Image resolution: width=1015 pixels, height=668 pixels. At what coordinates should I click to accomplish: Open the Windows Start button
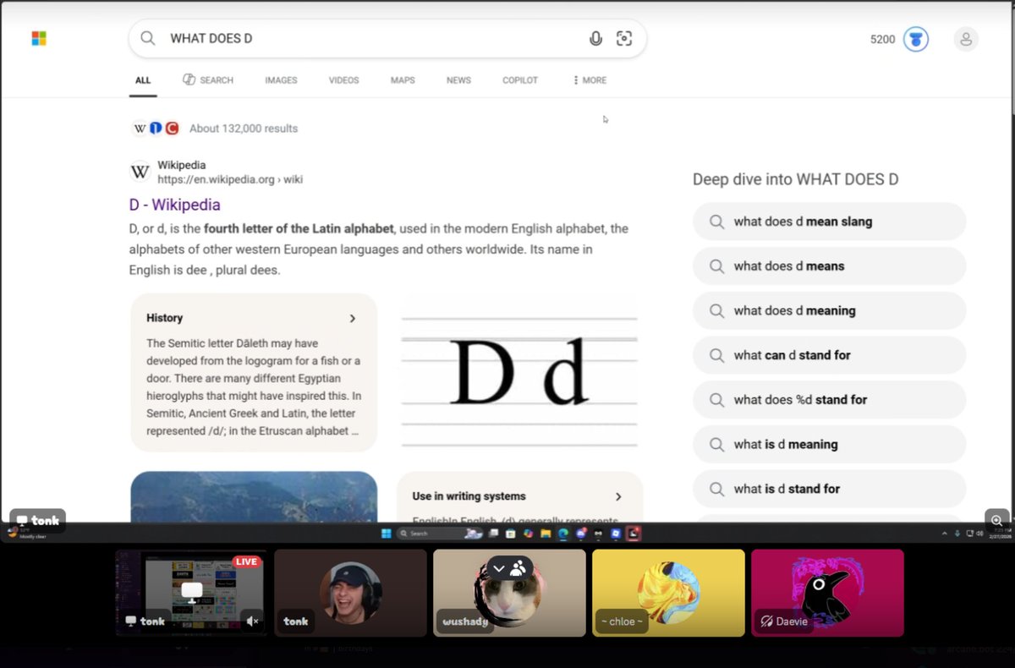(x=386, y=534)
